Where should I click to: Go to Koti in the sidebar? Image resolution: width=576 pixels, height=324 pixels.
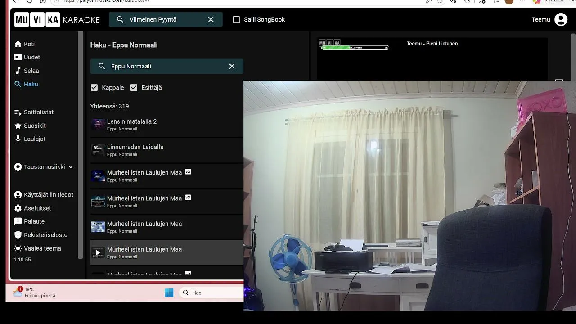(x=25, y=44)
